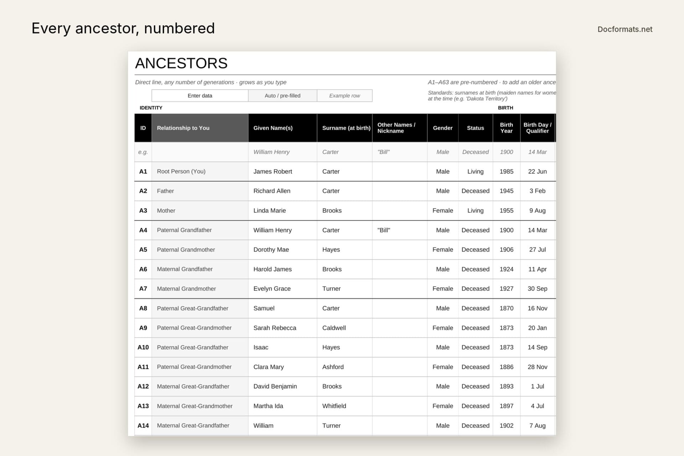Screen dimensions: 684x456
Task: Select the 'Given Name(s)' column header
Action: click(x=283, y=128)
